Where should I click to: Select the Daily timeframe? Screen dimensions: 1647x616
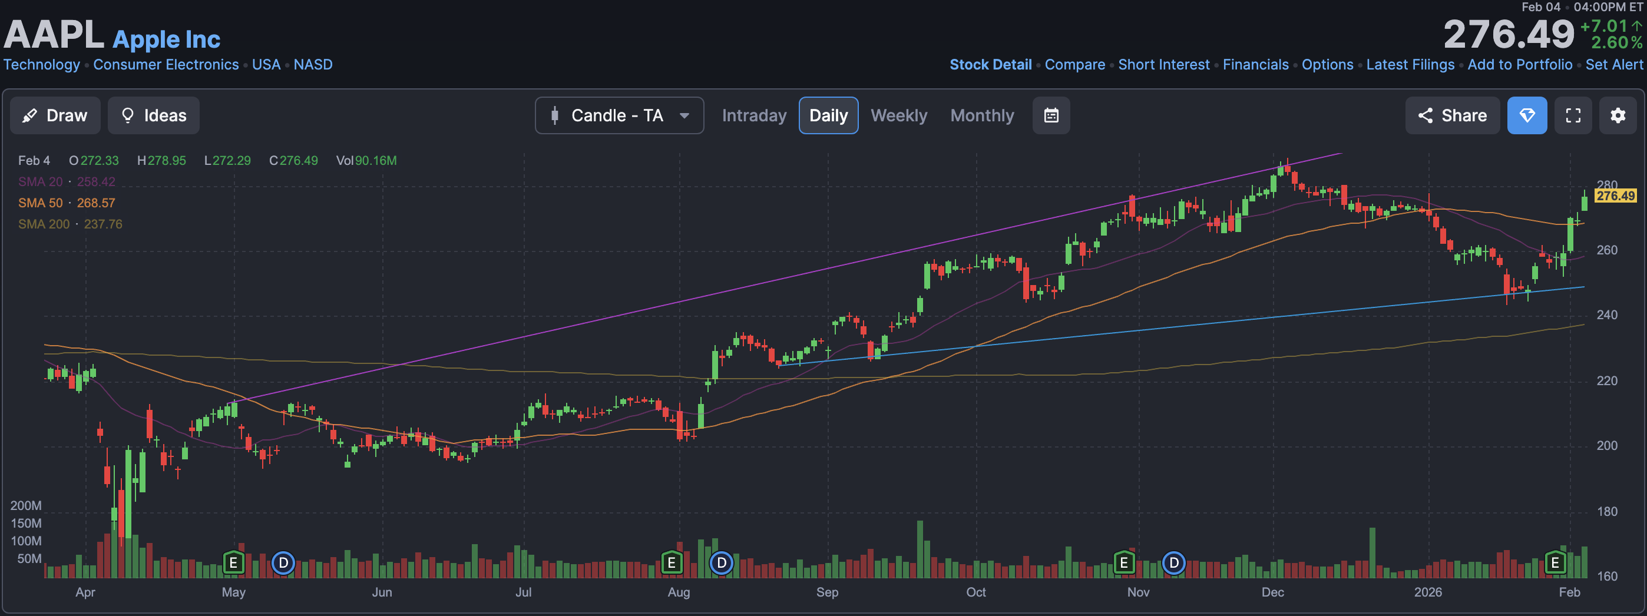point(828,115)
